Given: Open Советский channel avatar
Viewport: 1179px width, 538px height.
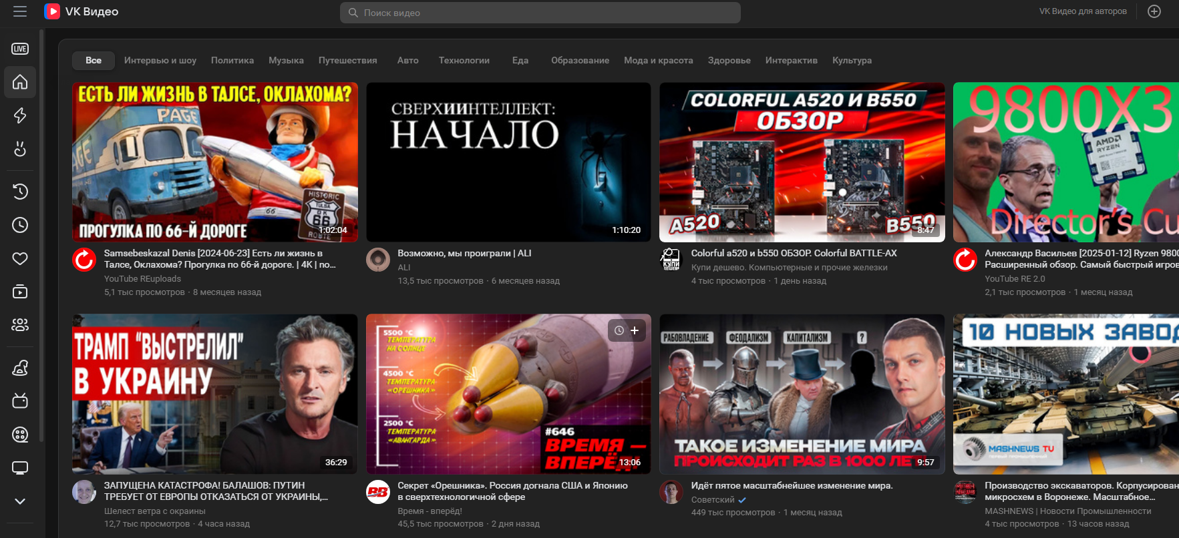Looking at the screenshot, I should click(x=671, y=492).
